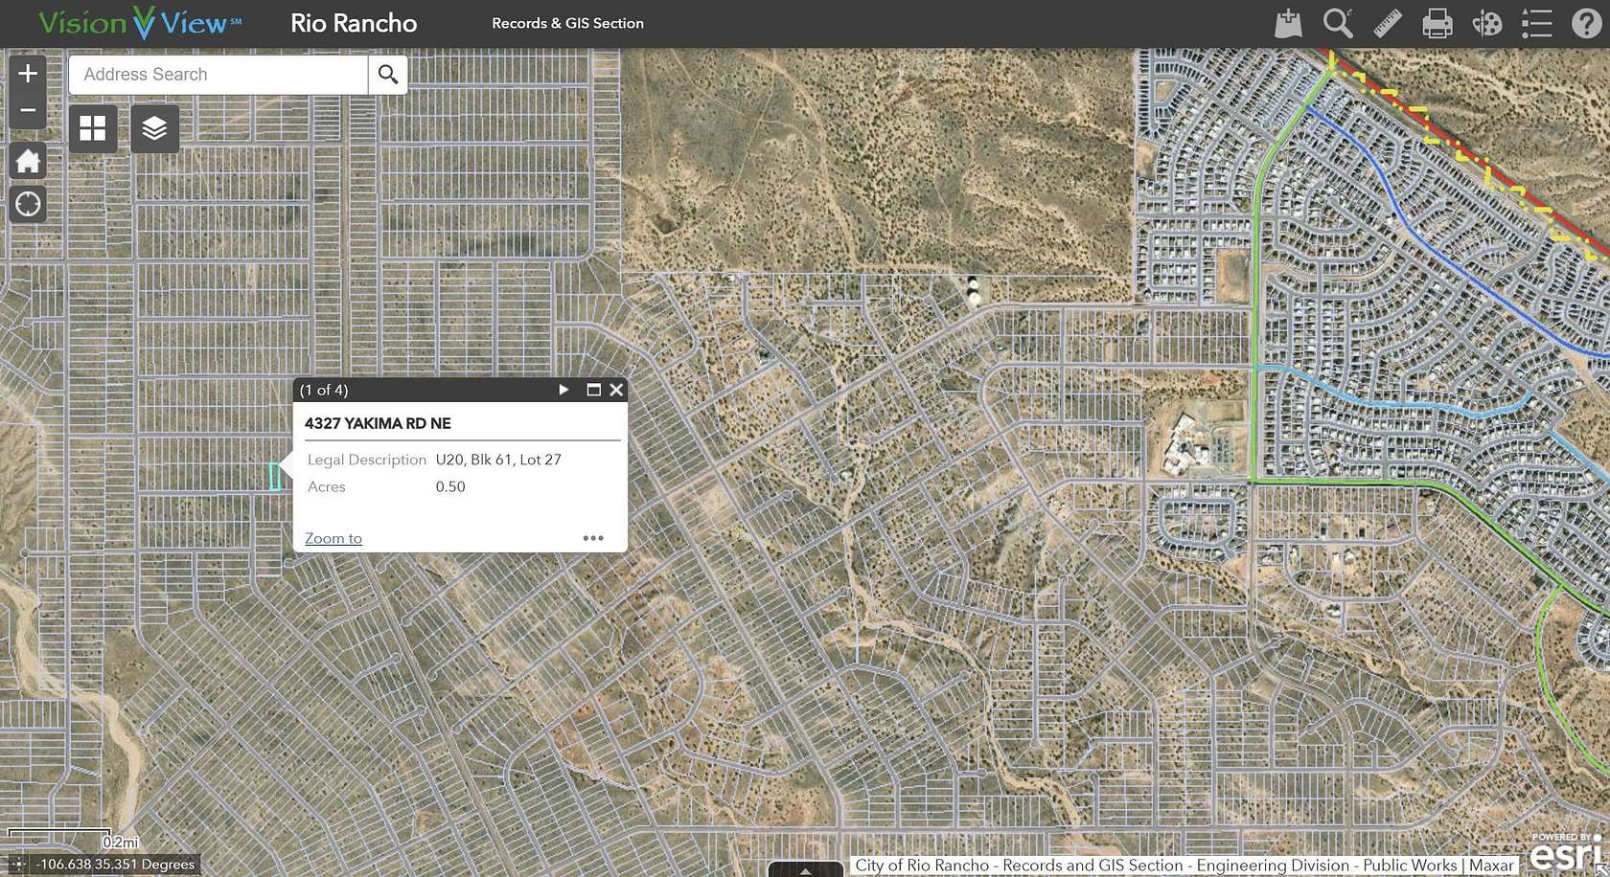This screenshot has width=1610, height=877.
Task: Click the Home extent button
Action: [27, 160]
